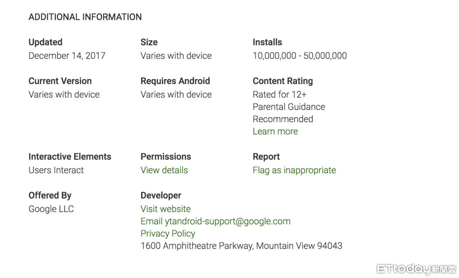Image resolution: width=459 pixels, height=278 pixels.
Task: Click the Google LLC text under Offered By
Action: point(51,209)
